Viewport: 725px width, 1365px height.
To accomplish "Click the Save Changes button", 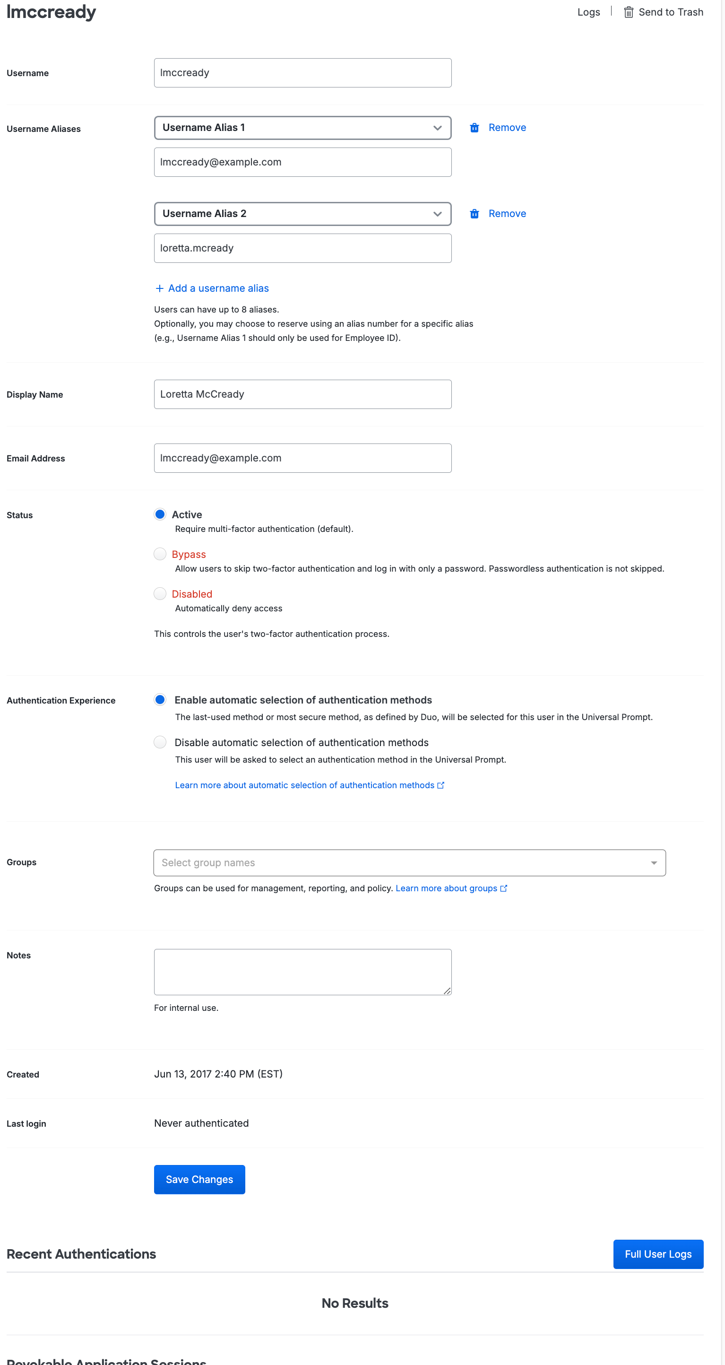I will [x=199, y=1180].
